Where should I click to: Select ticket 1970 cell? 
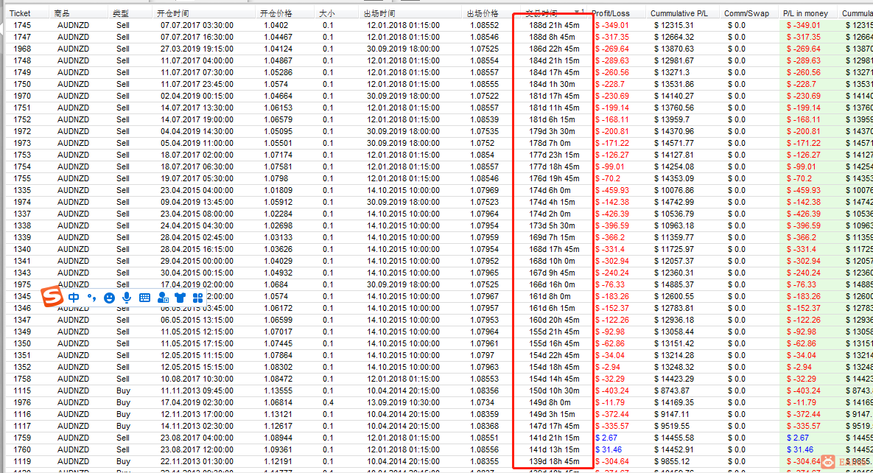point(22,96)
